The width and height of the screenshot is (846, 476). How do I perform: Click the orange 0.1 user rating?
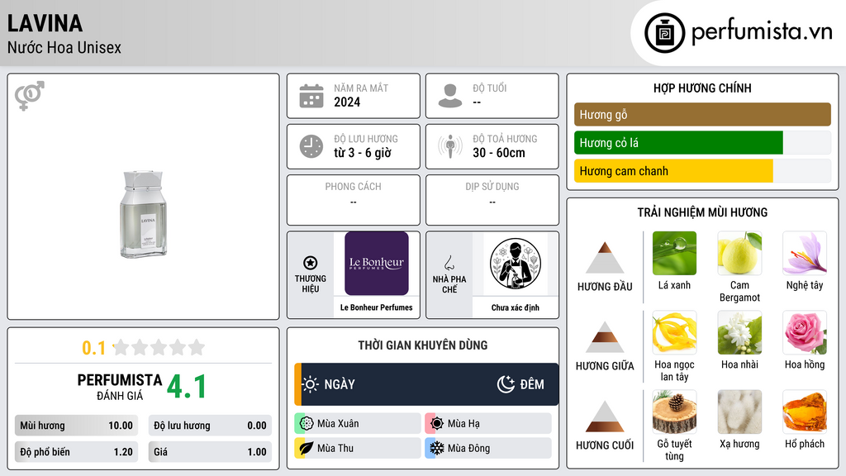click(93, 348)
